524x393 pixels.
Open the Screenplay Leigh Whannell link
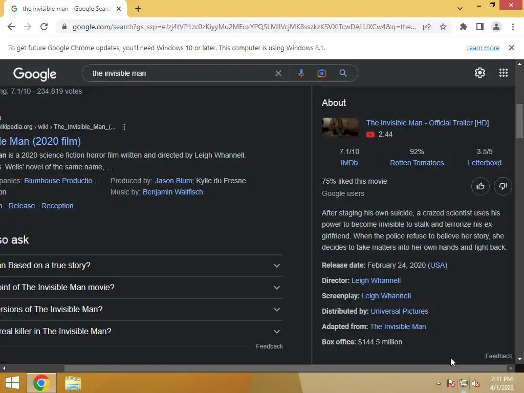(x=386, y=296)
